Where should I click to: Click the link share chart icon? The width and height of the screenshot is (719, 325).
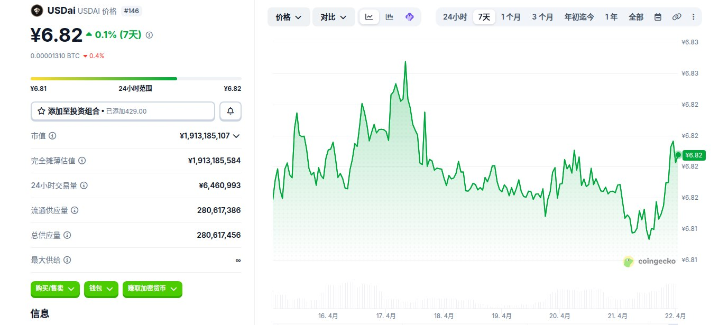[x=677, y=17]
